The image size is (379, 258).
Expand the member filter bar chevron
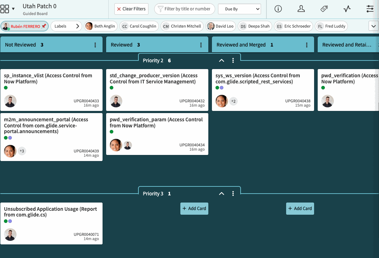[373, 26]
